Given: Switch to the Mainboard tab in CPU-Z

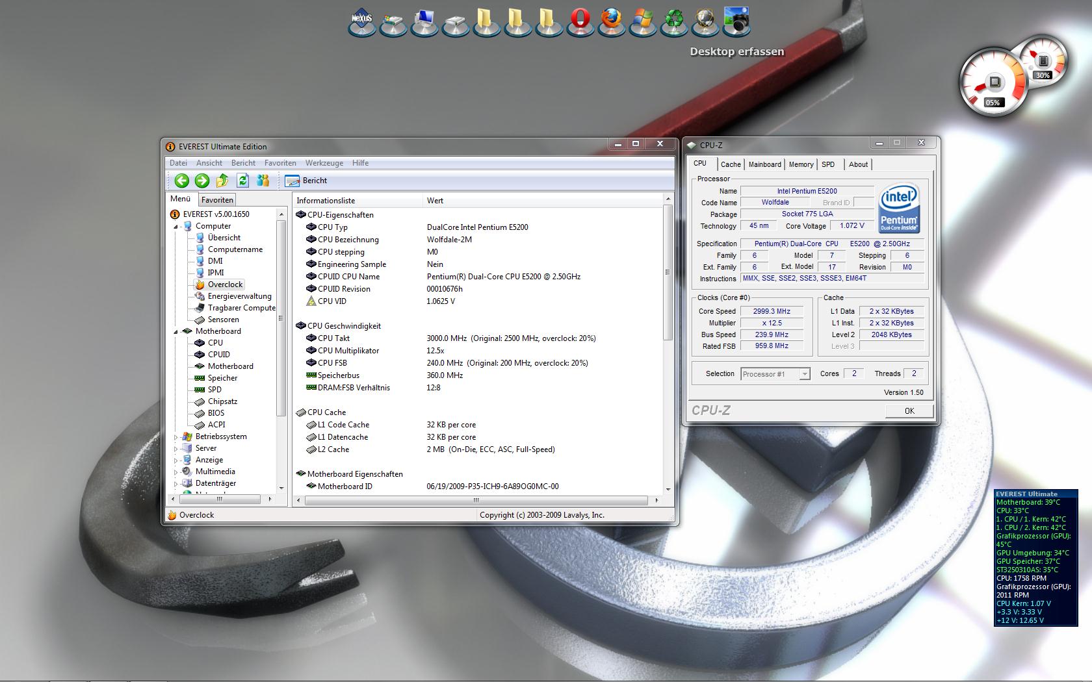Looking at the screenshot, I should pyautogui.click(x=765, y=164).
